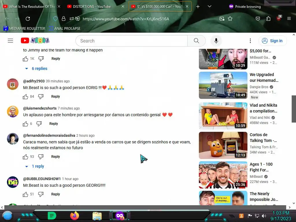Go back to the previous page

[x=7, y=19]
